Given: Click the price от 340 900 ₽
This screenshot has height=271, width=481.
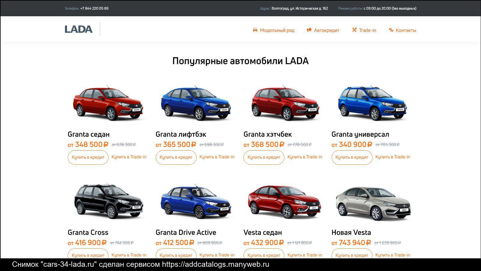Looking at the screenshot, I should (x=352, y=145).
